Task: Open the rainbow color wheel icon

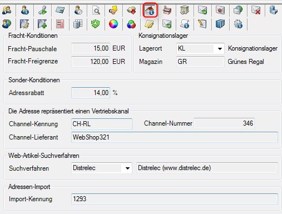Action: 113,24
